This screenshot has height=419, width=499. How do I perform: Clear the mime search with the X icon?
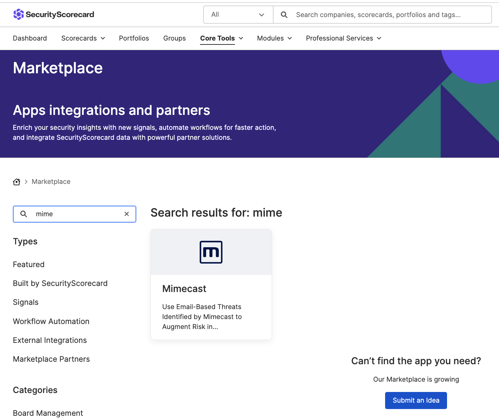coord(126,214)
